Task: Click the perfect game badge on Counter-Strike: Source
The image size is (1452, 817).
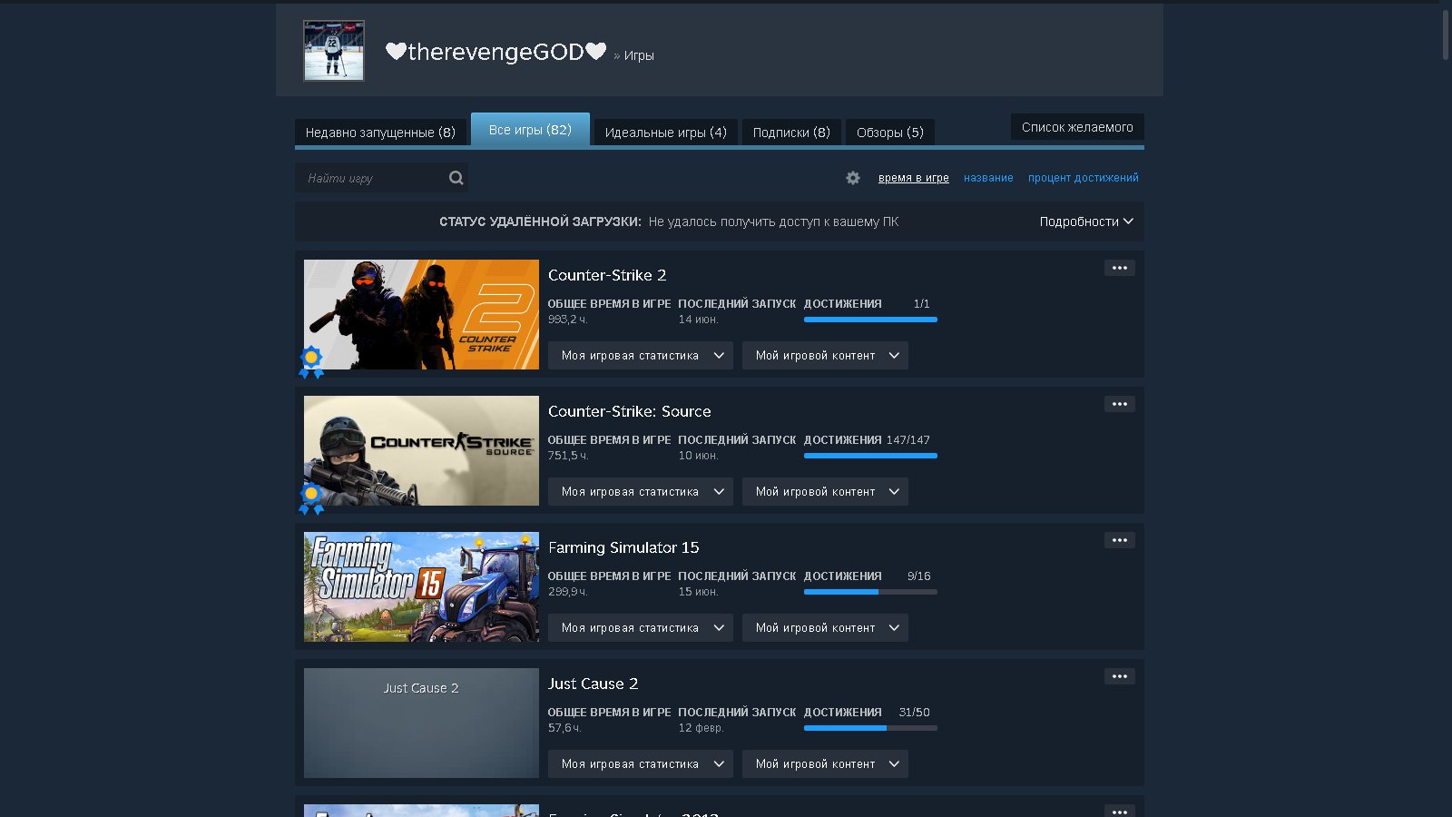Action: (311, 497)
